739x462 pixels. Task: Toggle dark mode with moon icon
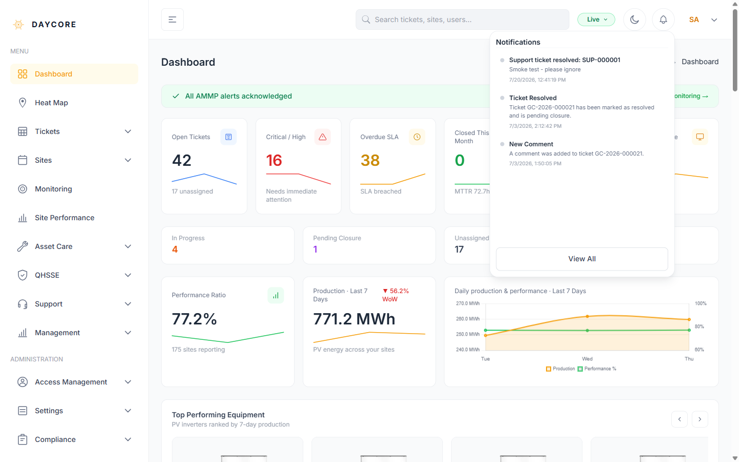click(634, 20)
